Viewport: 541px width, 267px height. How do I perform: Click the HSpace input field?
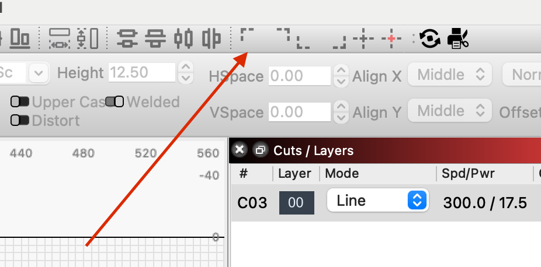(x=300, y=76)
